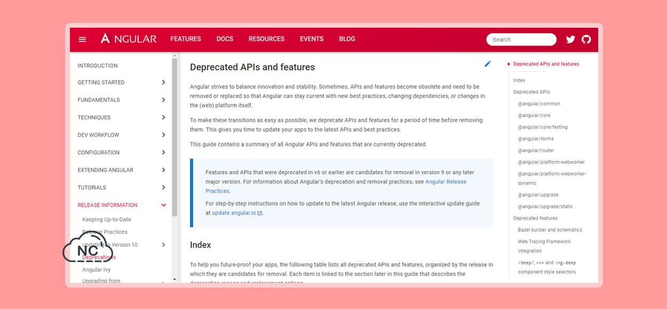Jump to @angular/router in contents

point(536,151)
